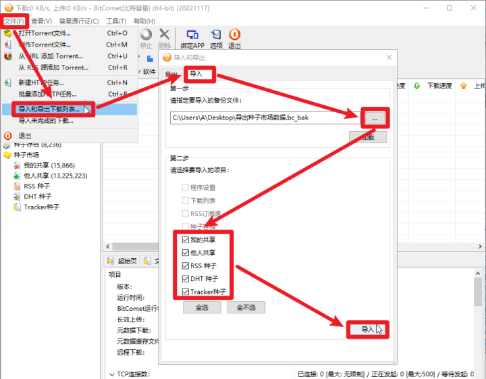Screen dimensions: 486x379
Task: Open the 查看(V) menu
Action: [x=42, y=21]
